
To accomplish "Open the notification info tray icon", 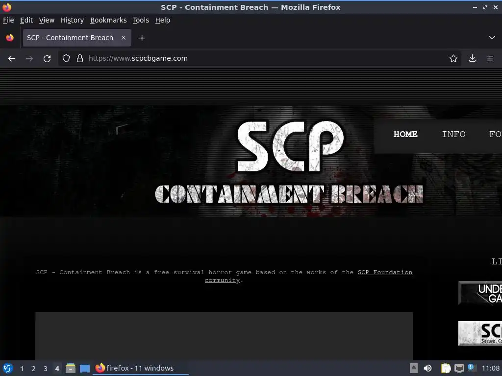I will click(x=471, y=367).
